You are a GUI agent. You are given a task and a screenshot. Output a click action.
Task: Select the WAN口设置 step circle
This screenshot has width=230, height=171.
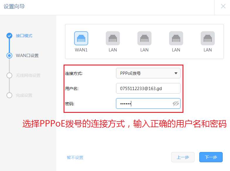(9, 56)
